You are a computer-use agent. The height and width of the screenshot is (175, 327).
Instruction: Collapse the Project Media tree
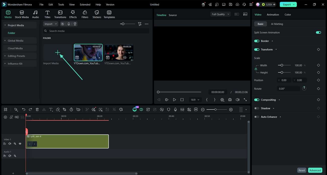pyautogui.click(x=5, y=25)
